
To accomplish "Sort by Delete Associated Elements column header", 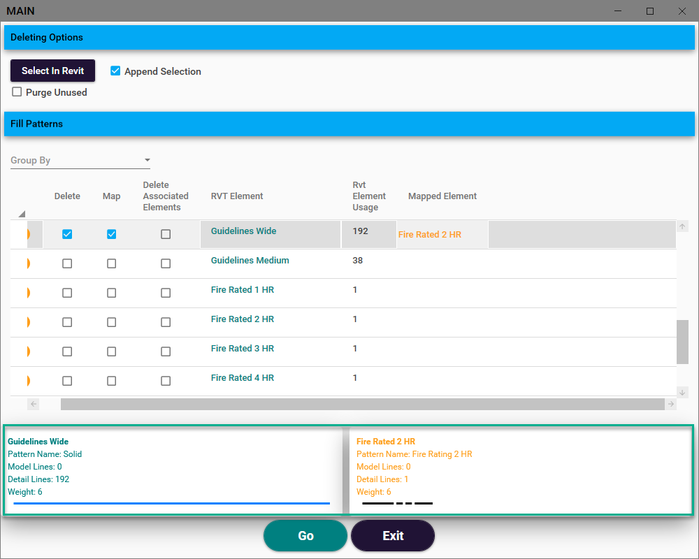I will pyautogui.click(x=166, y=196).
